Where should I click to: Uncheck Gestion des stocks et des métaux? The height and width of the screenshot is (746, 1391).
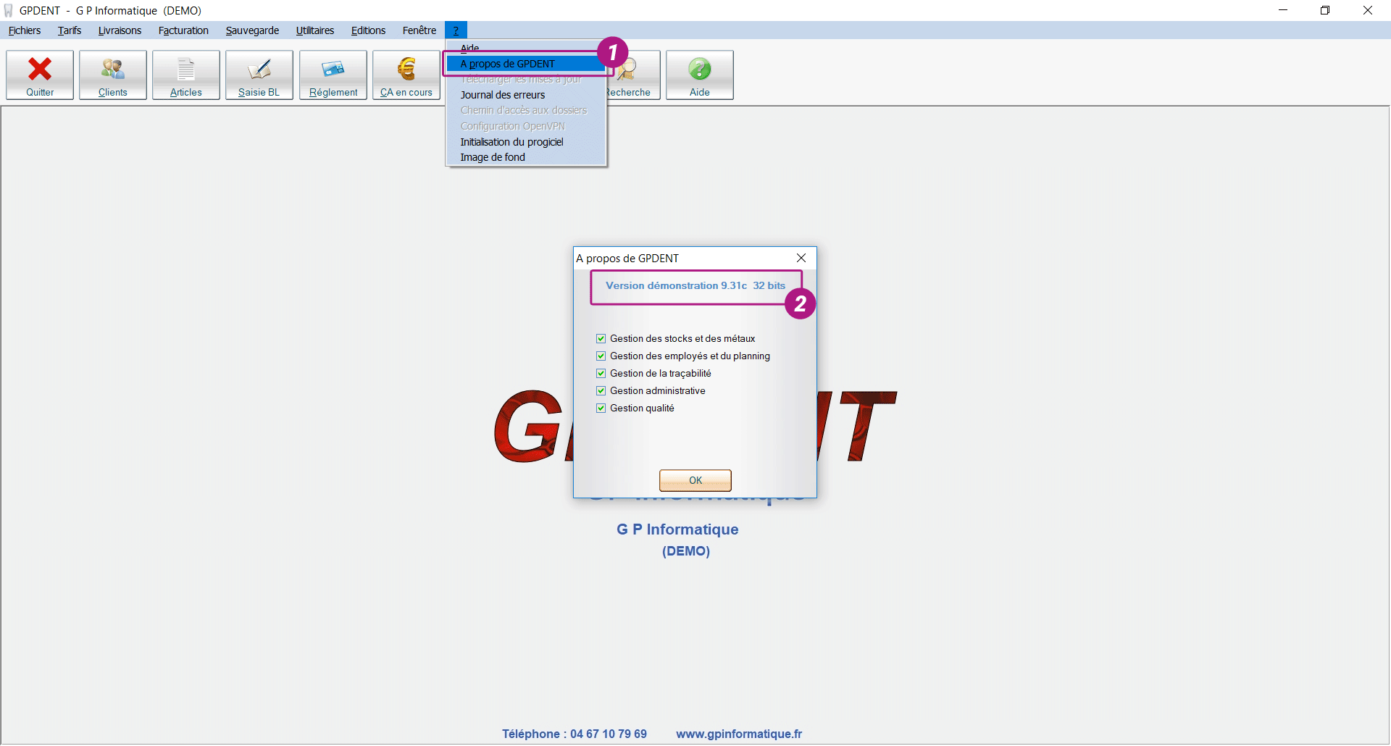[601, 338]
